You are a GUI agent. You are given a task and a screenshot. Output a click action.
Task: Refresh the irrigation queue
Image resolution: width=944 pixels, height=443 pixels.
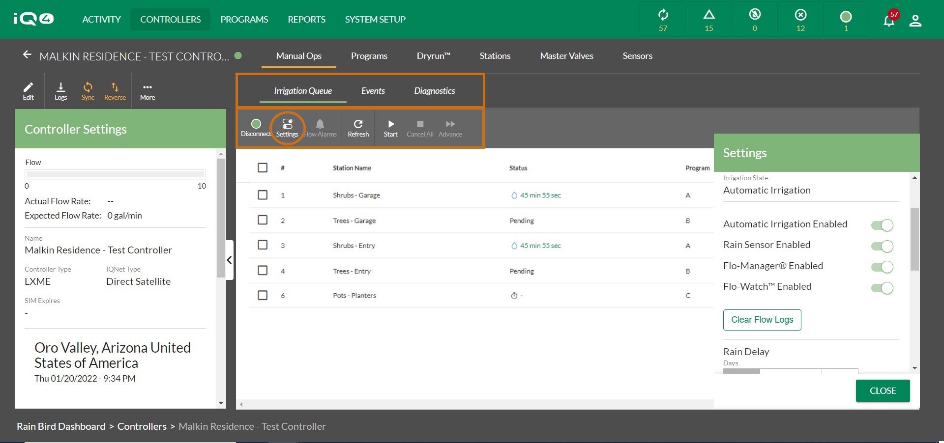(x=358, y=128)
